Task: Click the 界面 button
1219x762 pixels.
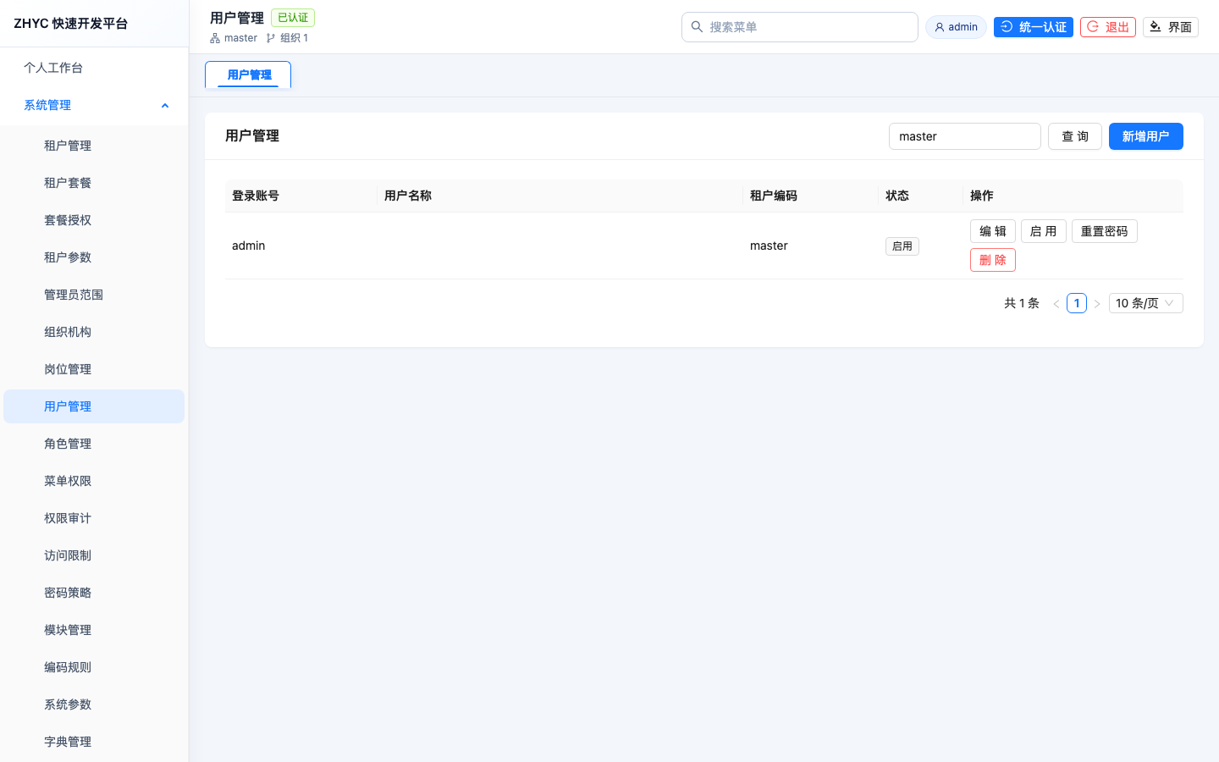Action: (x=1171, y=27)
